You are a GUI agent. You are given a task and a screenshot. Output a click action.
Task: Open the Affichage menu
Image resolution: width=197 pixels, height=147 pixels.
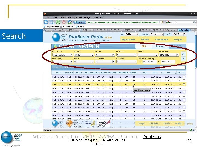tap(62, 17)
